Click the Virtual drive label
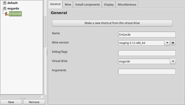Screen dimensions: 185x105 59,61
